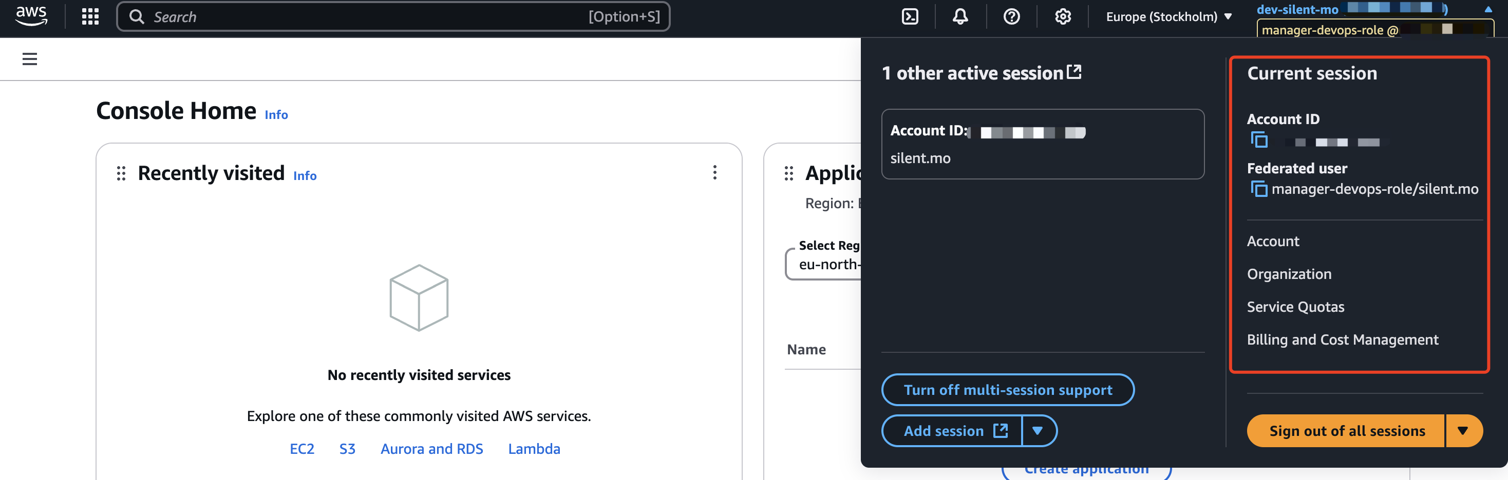Copy the current session Account ID
This screenshot has width=1508, height=480.
1258,141
